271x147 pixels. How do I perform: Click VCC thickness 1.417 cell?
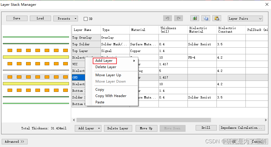point(173,64)
